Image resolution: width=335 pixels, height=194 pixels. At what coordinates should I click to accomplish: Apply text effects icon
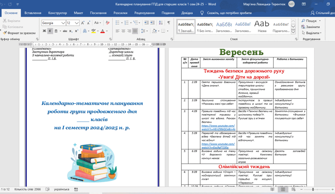click(x=85, y=31)
